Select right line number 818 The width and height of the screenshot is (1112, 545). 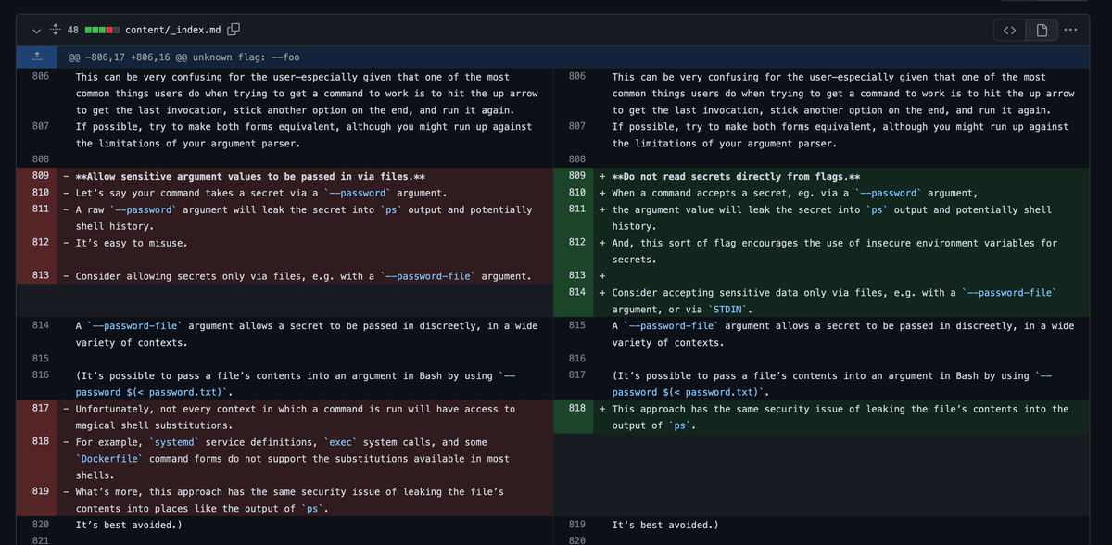[x=576, y=409]
